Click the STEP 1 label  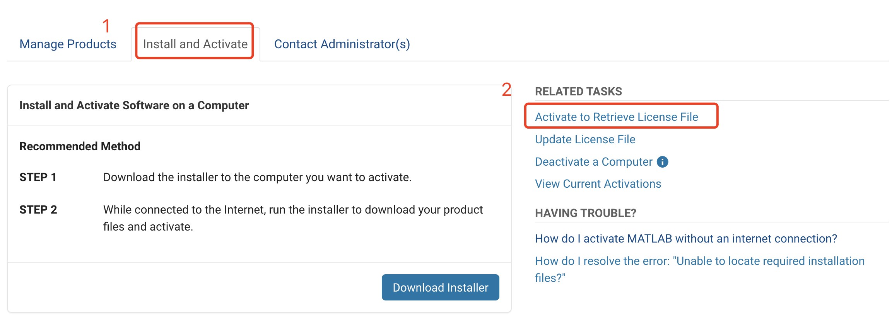point(38,177)
